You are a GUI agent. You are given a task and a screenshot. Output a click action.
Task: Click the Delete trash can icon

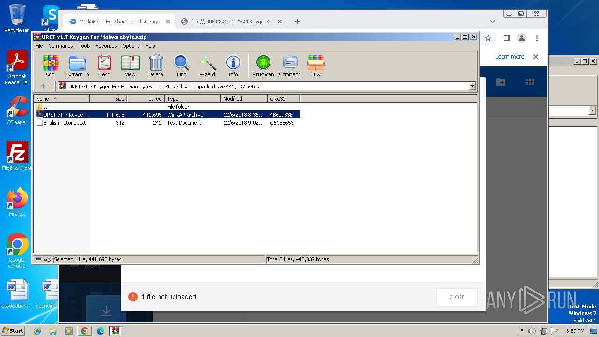coord(156,66)
